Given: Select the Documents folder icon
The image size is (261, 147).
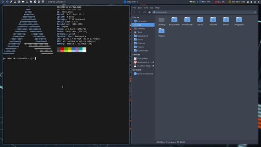Looking at the screenshot, I should click(x=175, y=21).
